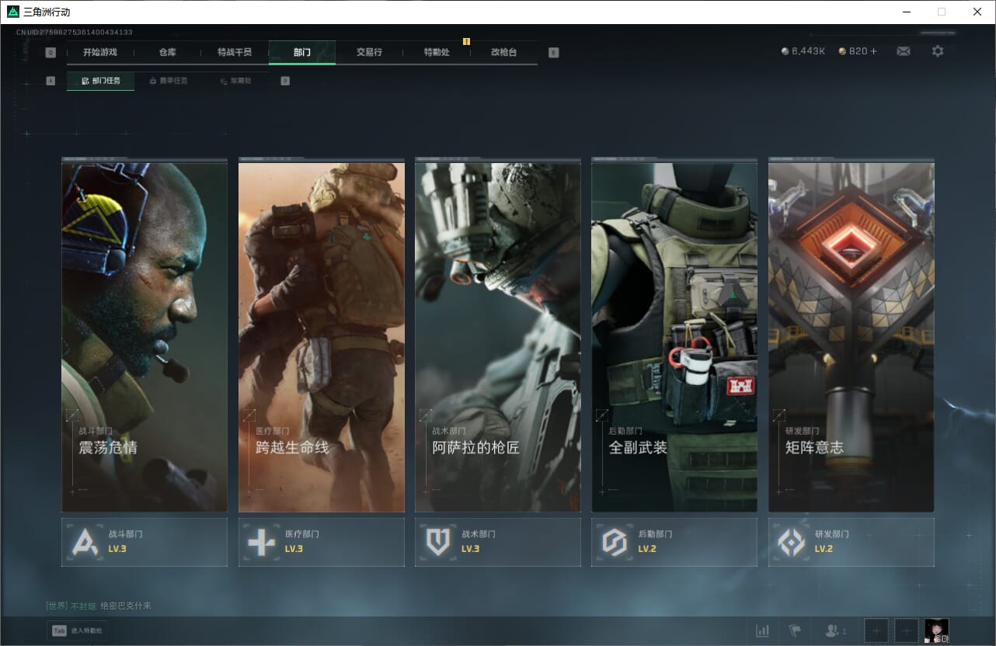This screenshot has width=996, height=646.
Task: Open the bar chart statistics icon
Action: point(763,630)
